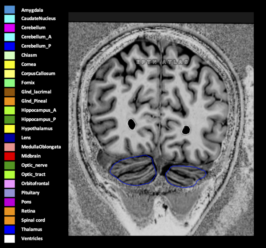Viewport: 266px width, 248px height.
Task: Select the Cerebellum_A legend label
Action: pos(36,37)
